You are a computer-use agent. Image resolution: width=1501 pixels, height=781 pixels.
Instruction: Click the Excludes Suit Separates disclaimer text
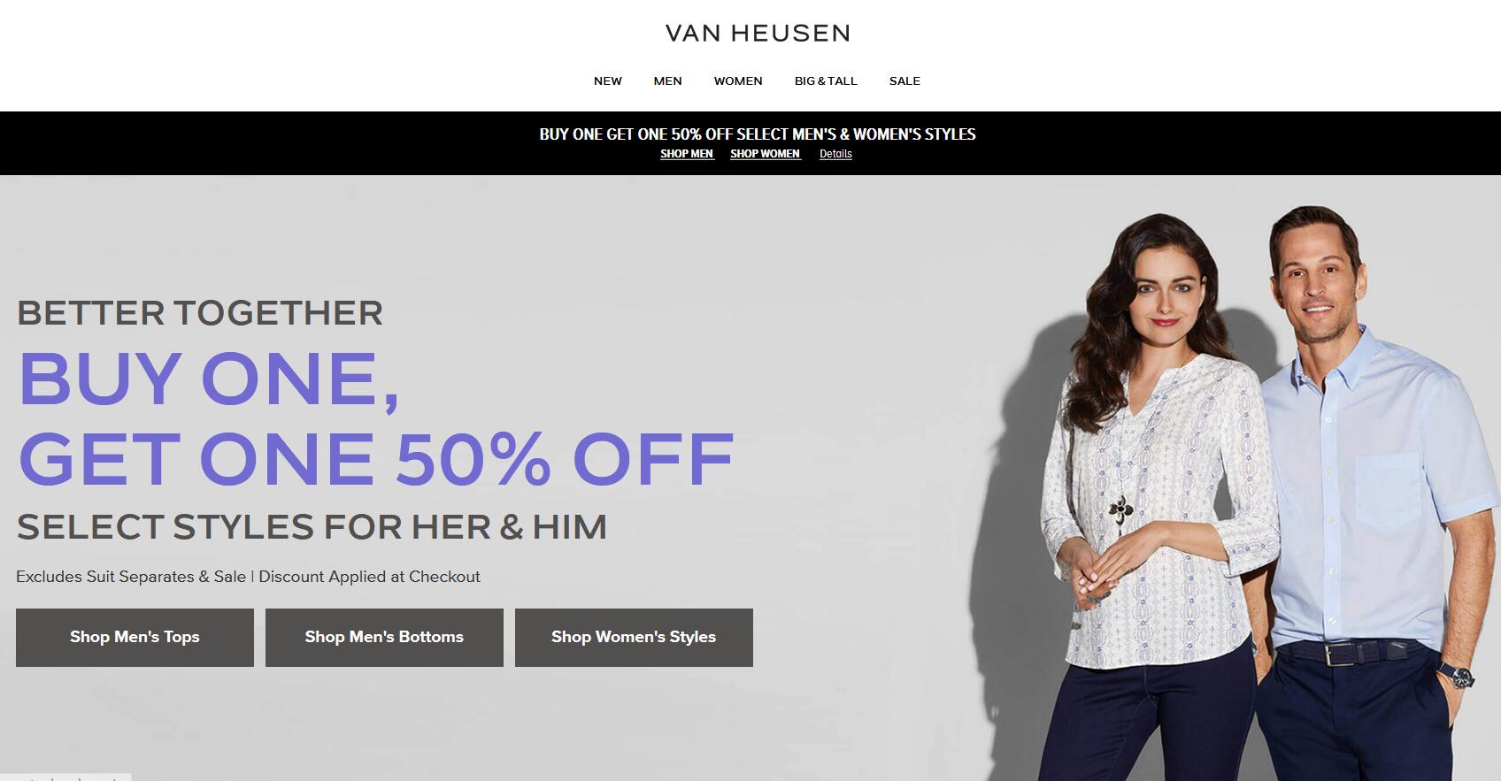click(248, 577)
